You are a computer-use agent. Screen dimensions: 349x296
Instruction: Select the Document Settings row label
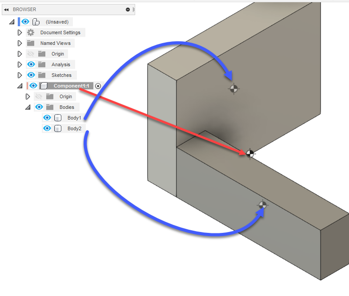point(60,32)
